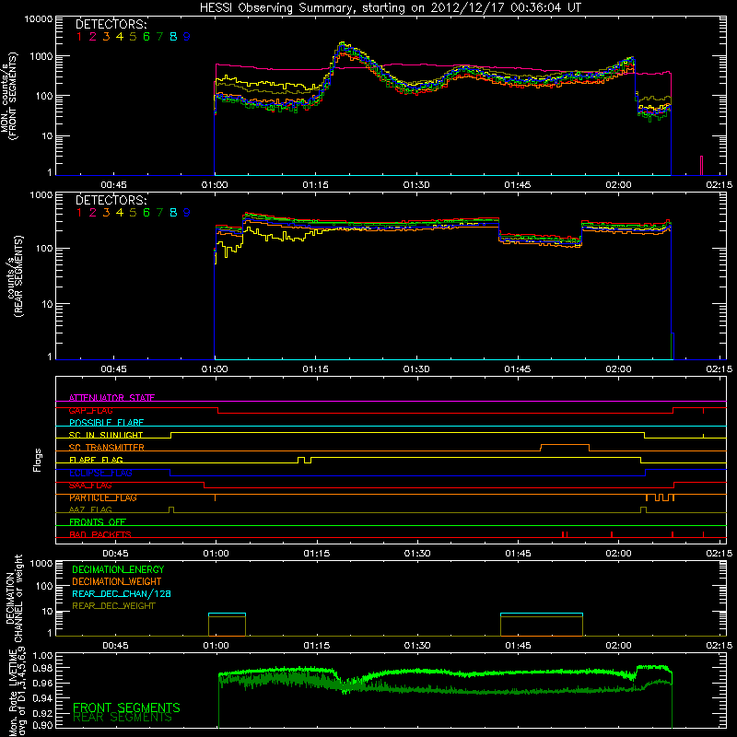The height and width of the screenshot is (737, 737).
Task: Click 02:15 time label under rear segments plot
Action: click(x=719, y=369)
